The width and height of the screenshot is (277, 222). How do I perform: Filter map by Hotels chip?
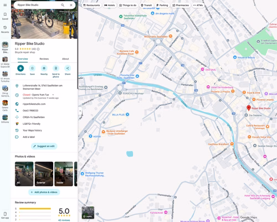click(x=109, y=5)
